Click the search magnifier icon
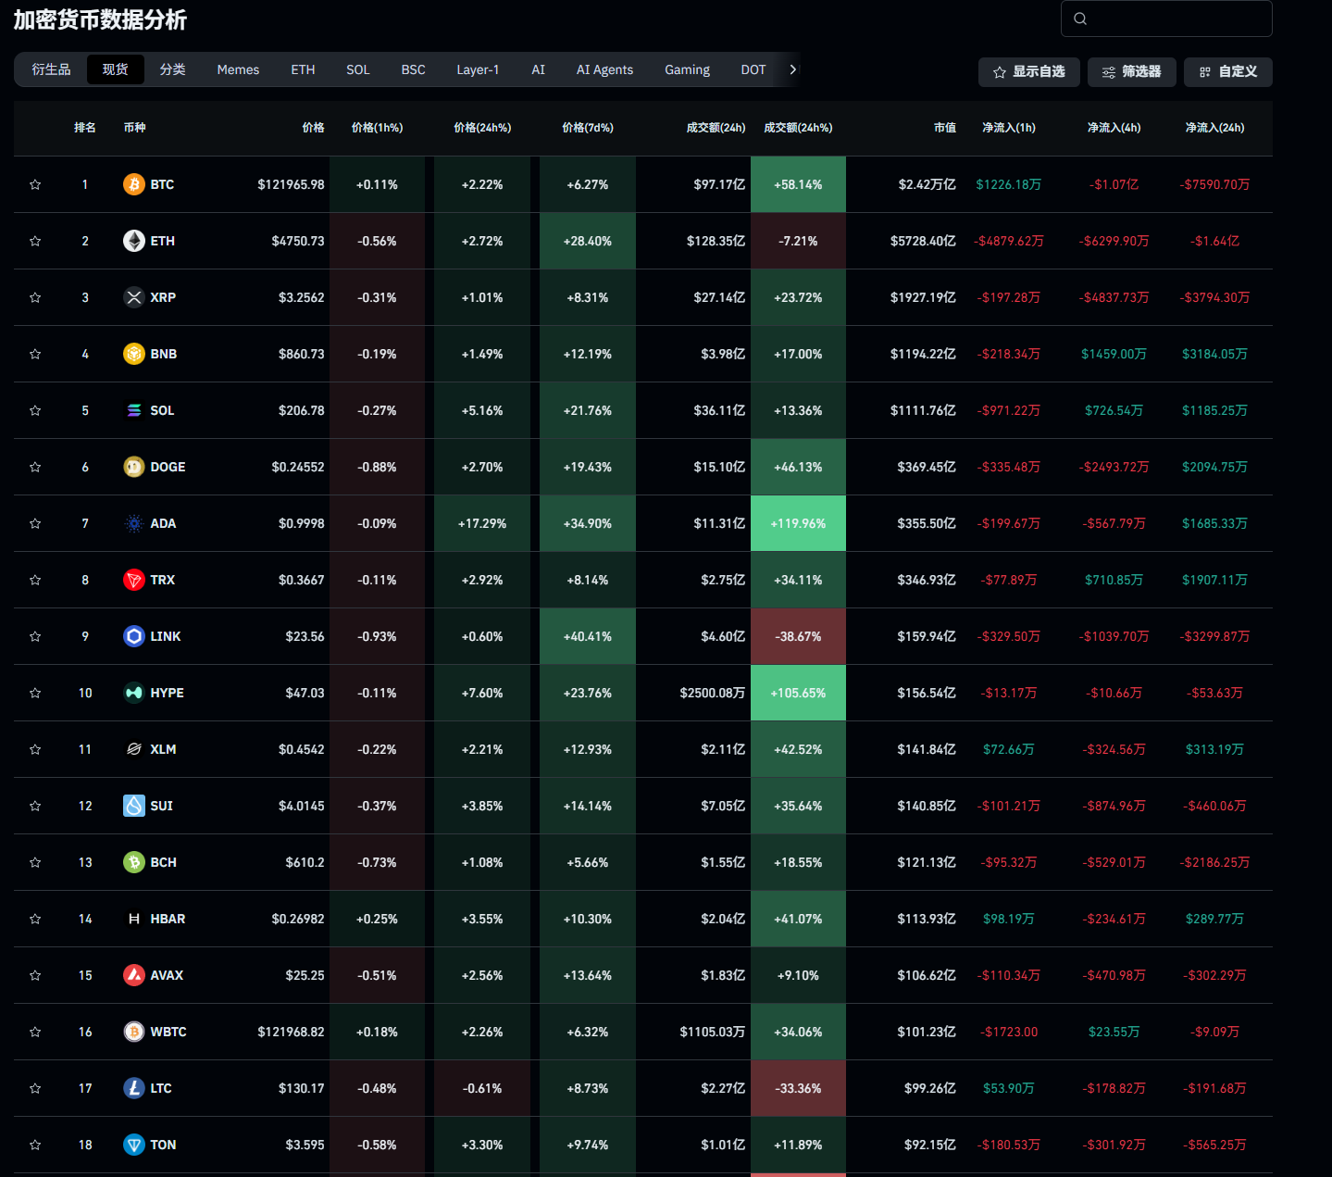This screenshot has height=1177, width=1332. tap(1080, 19)
